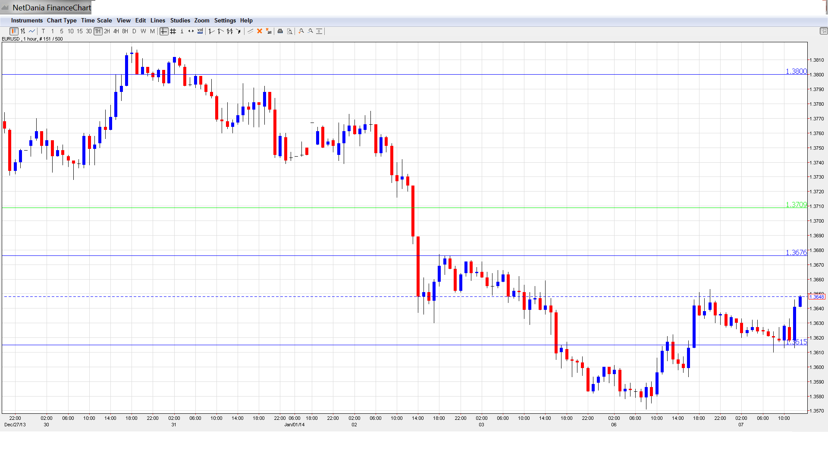
Task: Expand the Time Scale menu
Action: click(96, 20)
